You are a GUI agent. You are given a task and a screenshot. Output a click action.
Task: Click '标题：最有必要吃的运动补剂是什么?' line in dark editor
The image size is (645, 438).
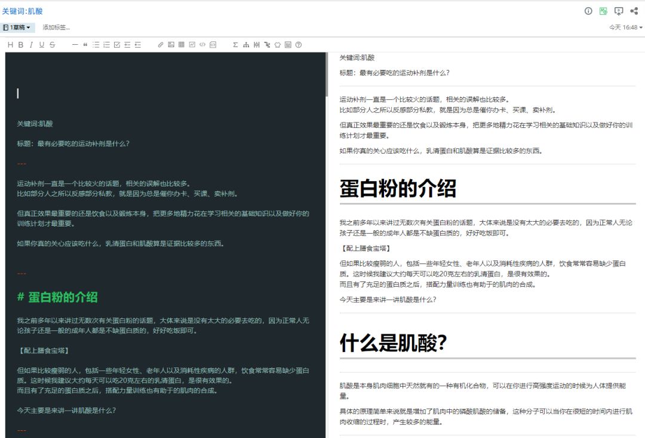[x=73, y=143]
